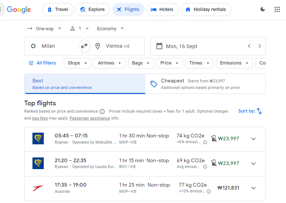Open ranking info icon beside convenience

(x=102, y=112)
